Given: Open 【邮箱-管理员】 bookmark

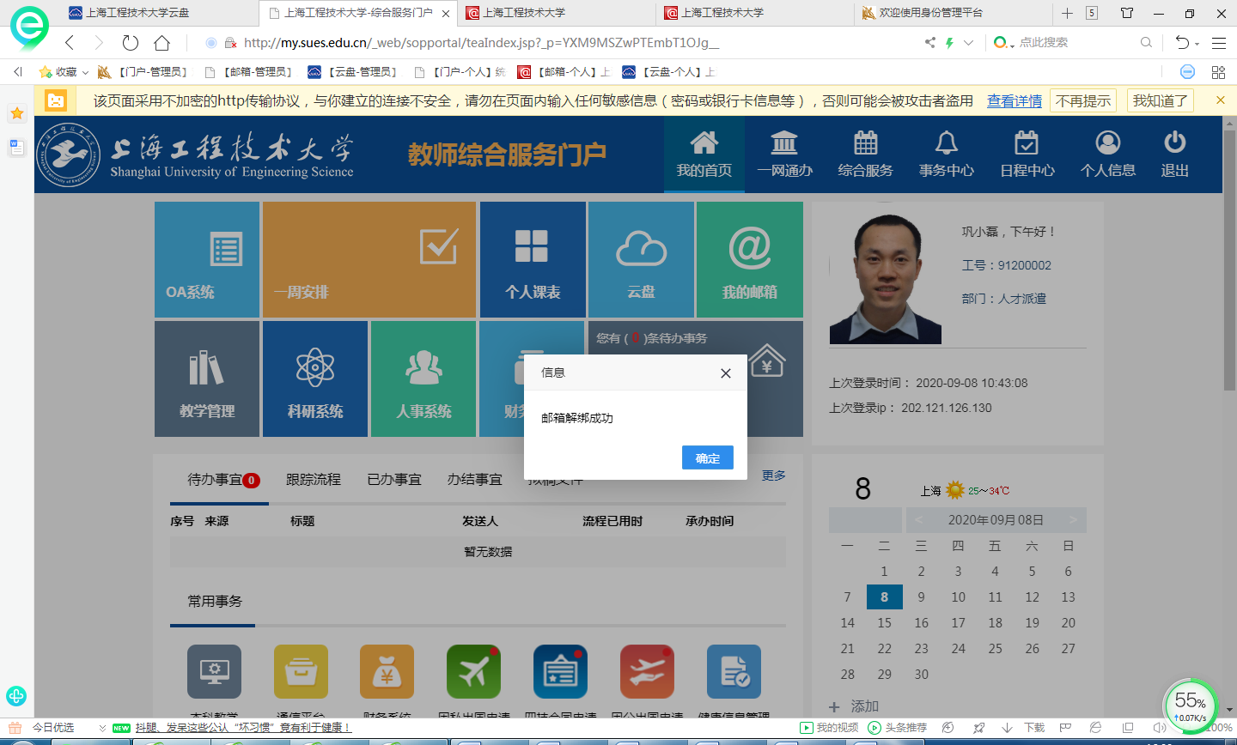Looking at the screenshot, I should pos(249,72).
